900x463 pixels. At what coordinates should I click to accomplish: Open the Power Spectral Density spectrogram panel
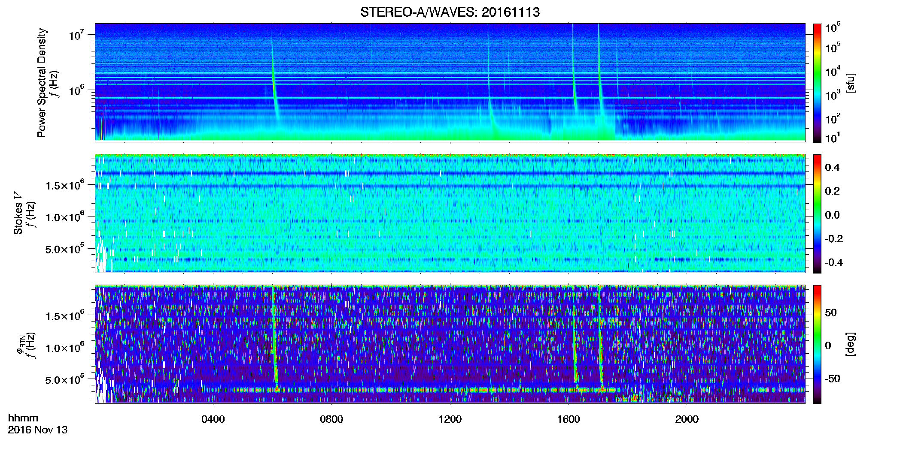(x=450, y=82)
